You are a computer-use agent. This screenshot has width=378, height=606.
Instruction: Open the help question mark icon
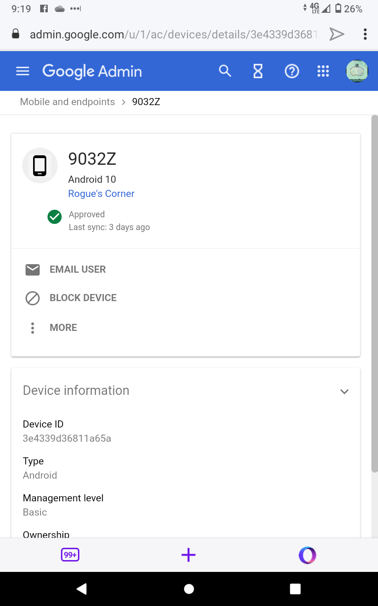coord(292,71)
